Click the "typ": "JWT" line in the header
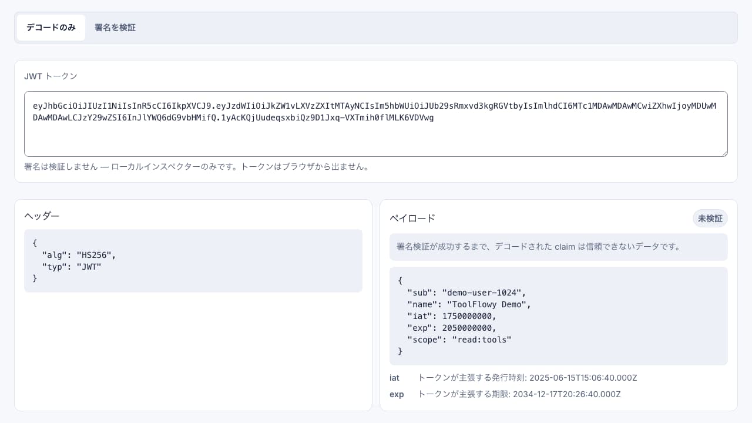Screen dimensions: 752x423 pos(72,267)
